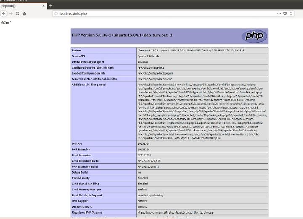The height and width of the screenshot is (219, 303).
Task: Click the 'Thread Safety' row label
Action: click(x=80, y=178)
